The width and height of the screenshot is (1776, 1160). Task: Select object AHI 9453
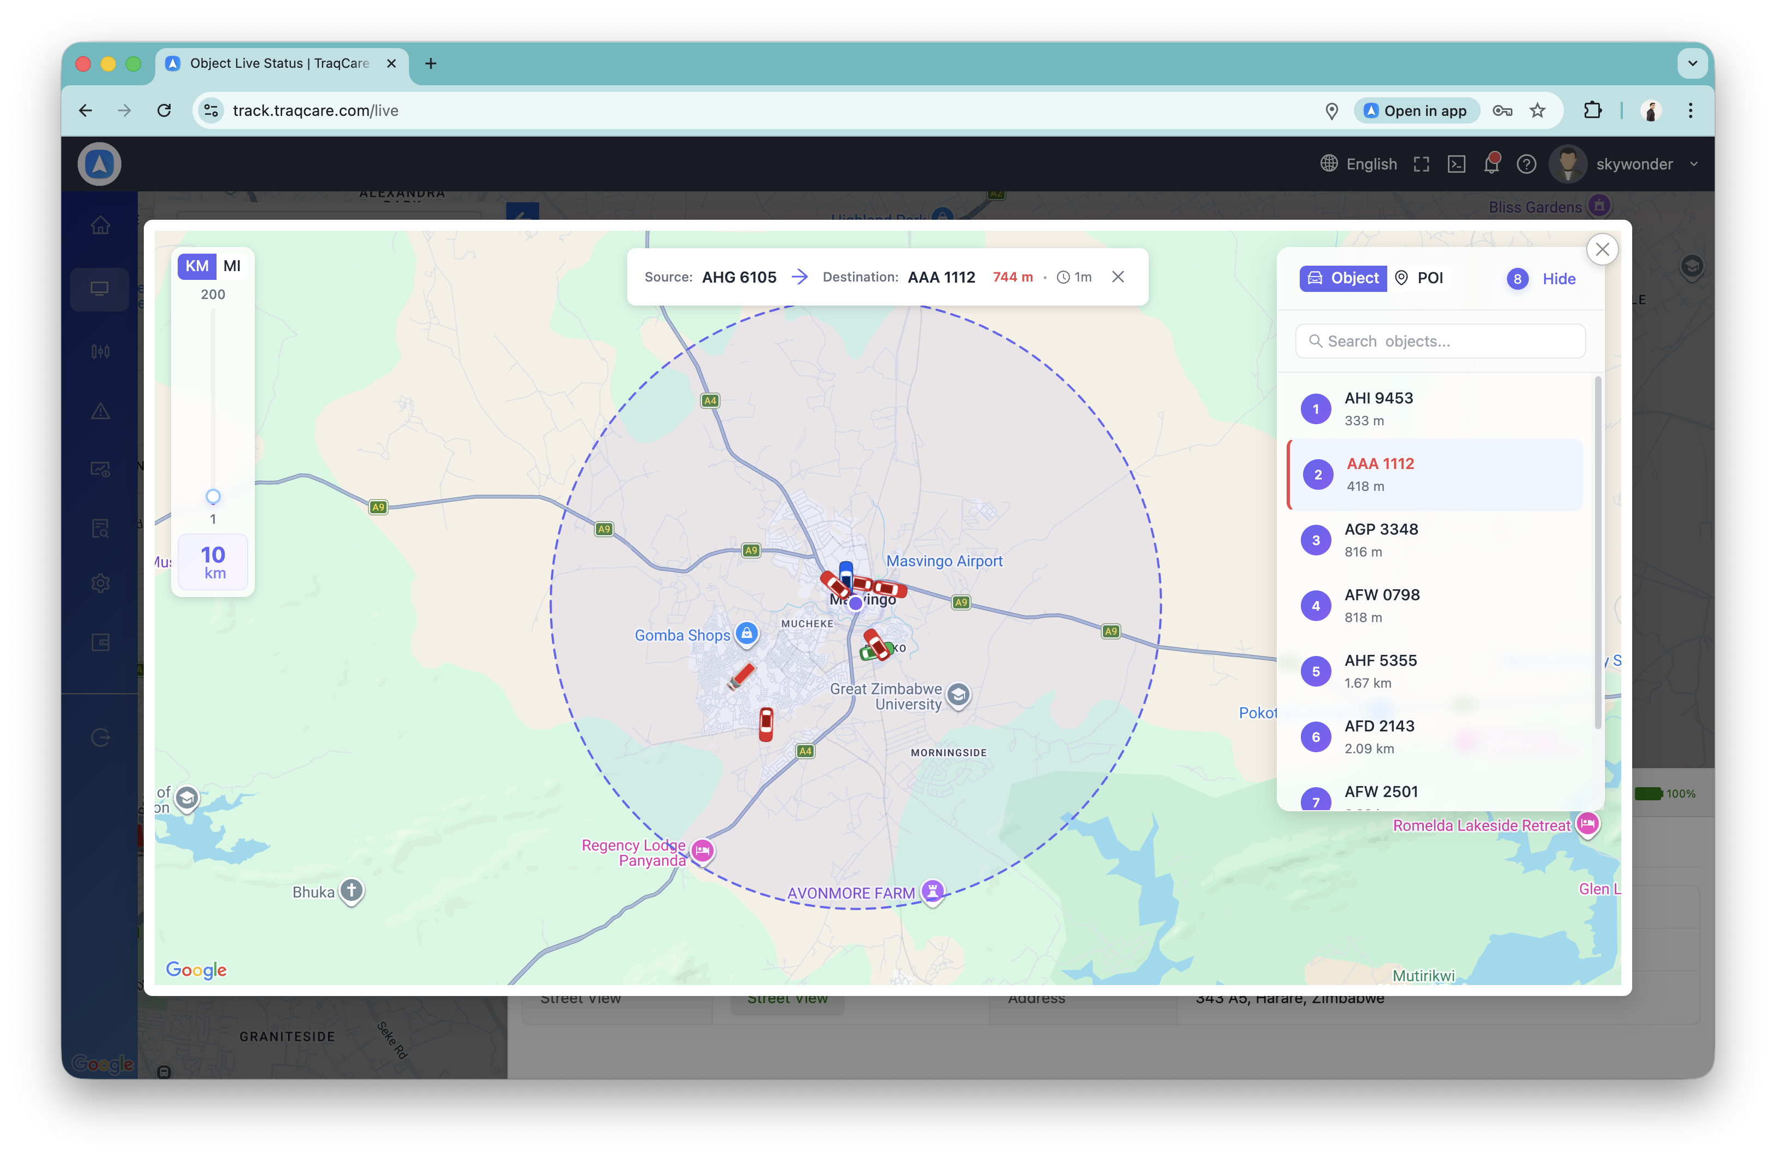click(x=1434, y=409)
